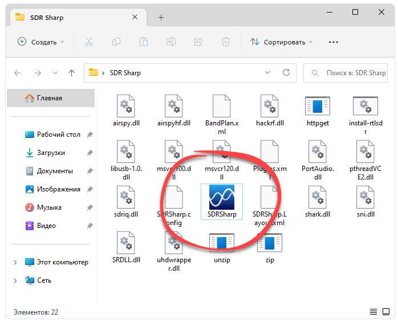Click the cut scissors icon
Viewport: 398px width, 322px height.
pyautogui.click(x=88, y=42)
